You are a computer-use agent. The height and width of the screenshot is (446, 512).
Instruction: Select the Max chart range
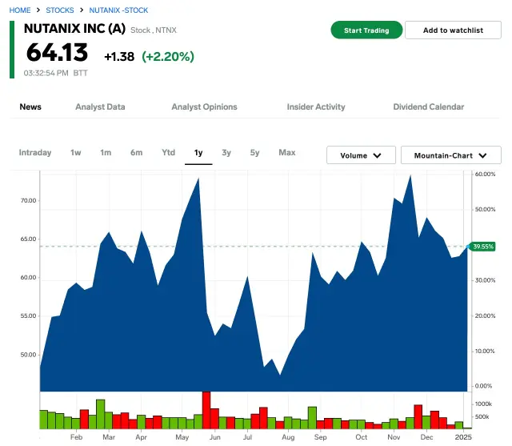(x=287, y=153)
